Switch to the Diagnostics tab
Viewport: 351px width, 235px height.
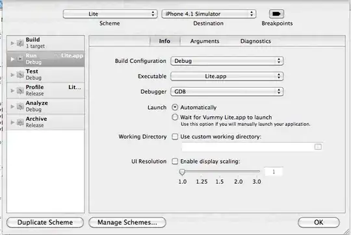tap(255, 41)
